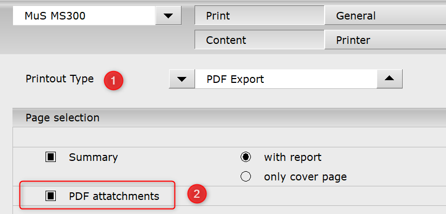Click the red number 2 marker

tap(197, 194)
